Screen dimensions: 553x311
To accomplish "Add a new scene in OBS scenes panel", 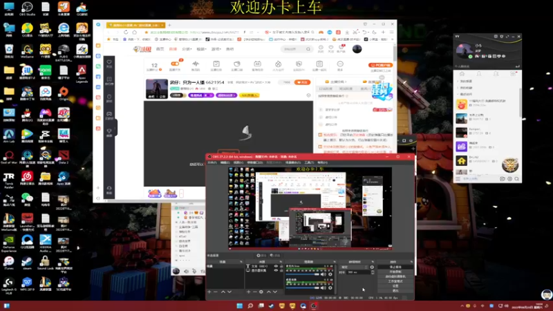I will pos(209,292).
